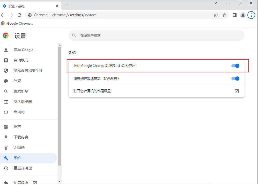This screenshot has width=258, height=185.
Task: Toggle 使用硬件加速模式 switch
Action: click(235, 79)
